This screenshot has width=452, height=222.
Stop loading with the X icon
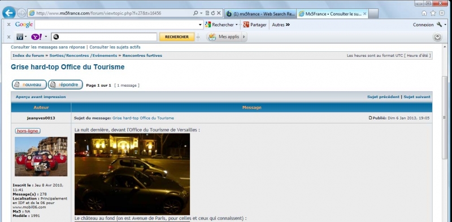click(x=219, y=13)
